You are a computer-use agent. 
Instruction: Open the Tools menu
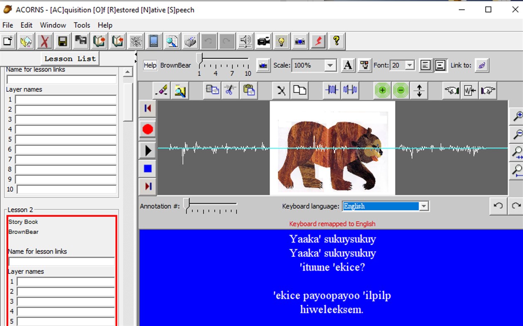point(81,25)
